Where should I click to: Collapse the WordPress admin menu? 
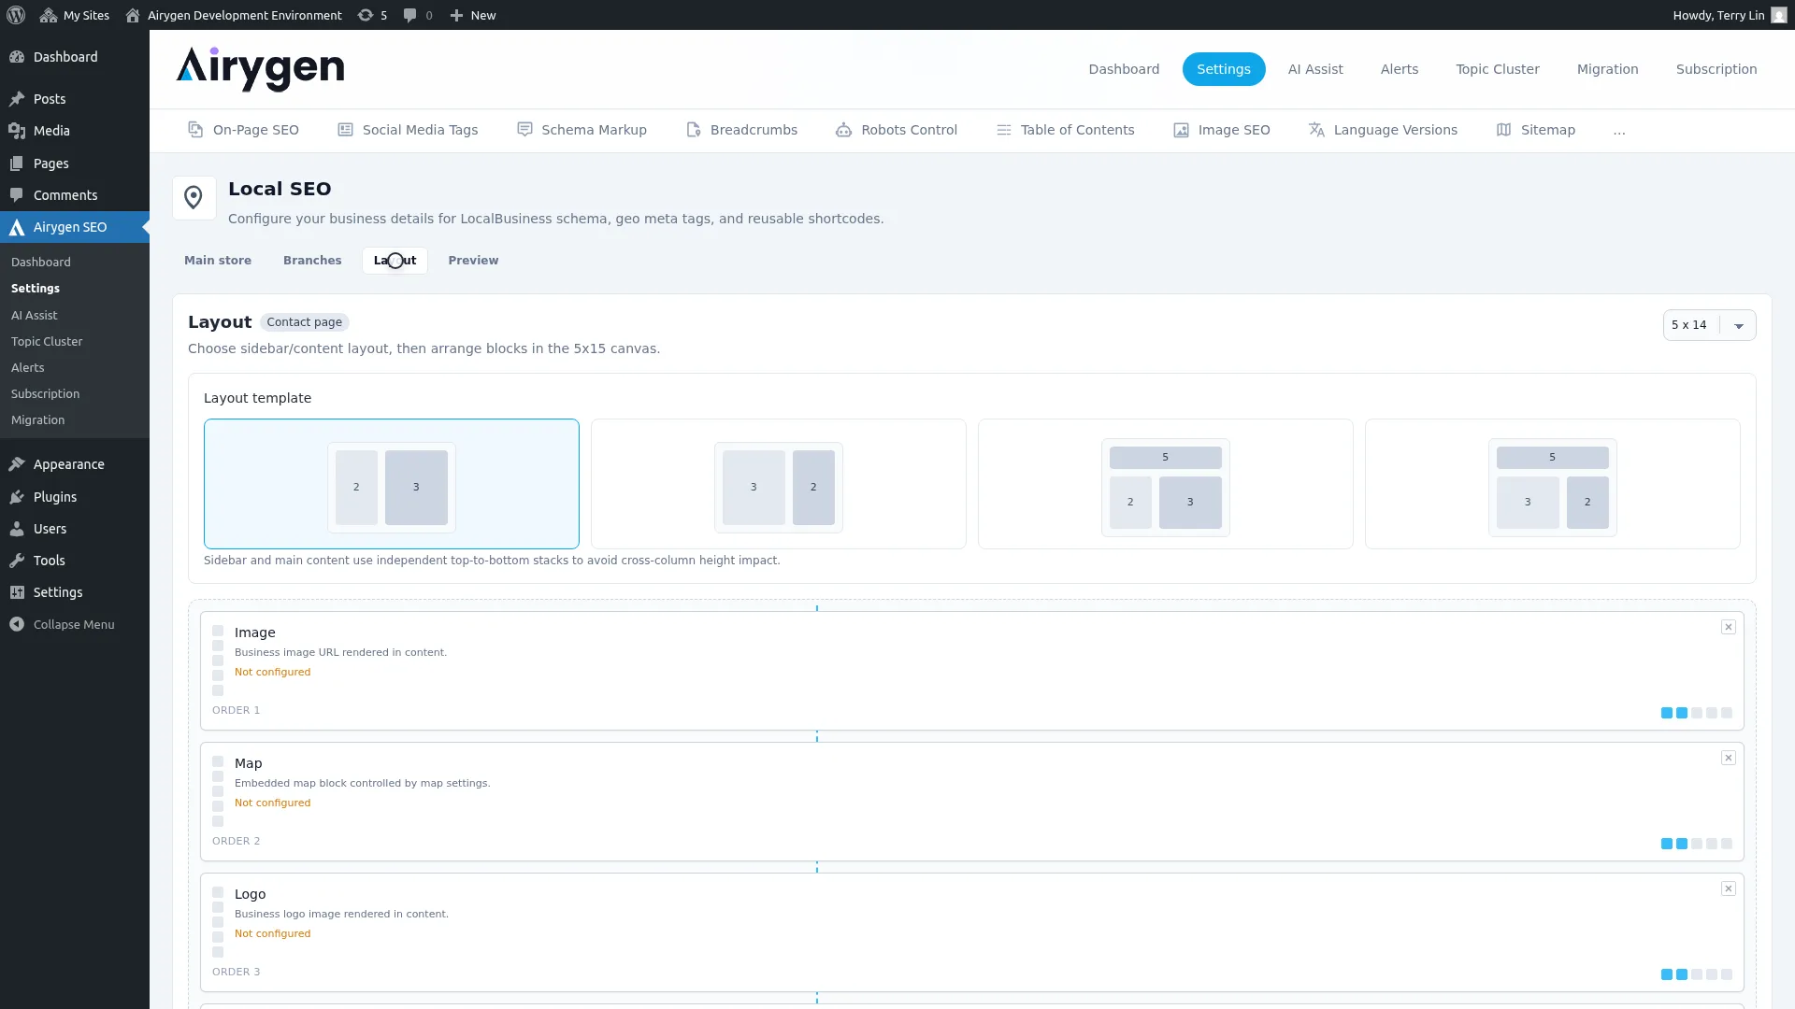(75, 624)
